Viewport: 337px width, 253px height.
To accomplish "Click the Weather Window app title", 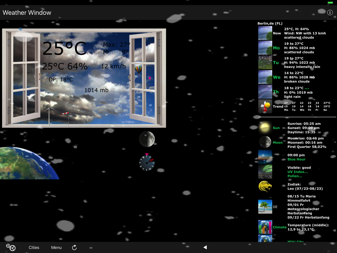I will coord(27,13).
